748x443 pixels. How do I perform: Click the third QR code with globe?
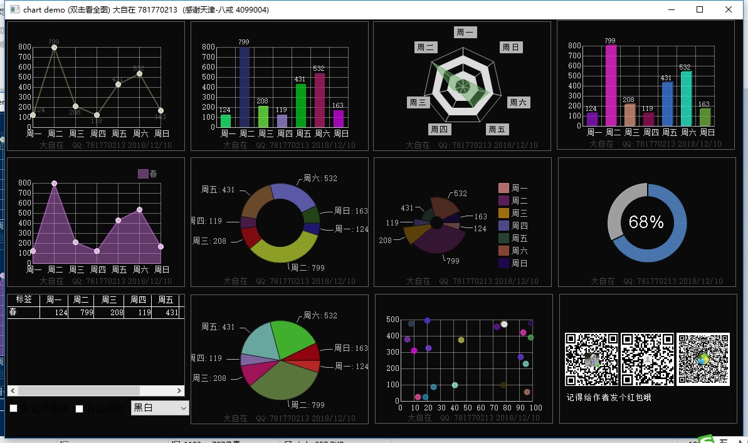703,359
